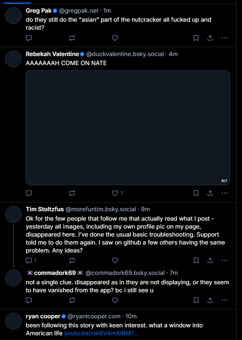Reply to Tim Stoltzfus's post with 1 reply
This screenshot has width=242, height=340.
pos(29,260)
